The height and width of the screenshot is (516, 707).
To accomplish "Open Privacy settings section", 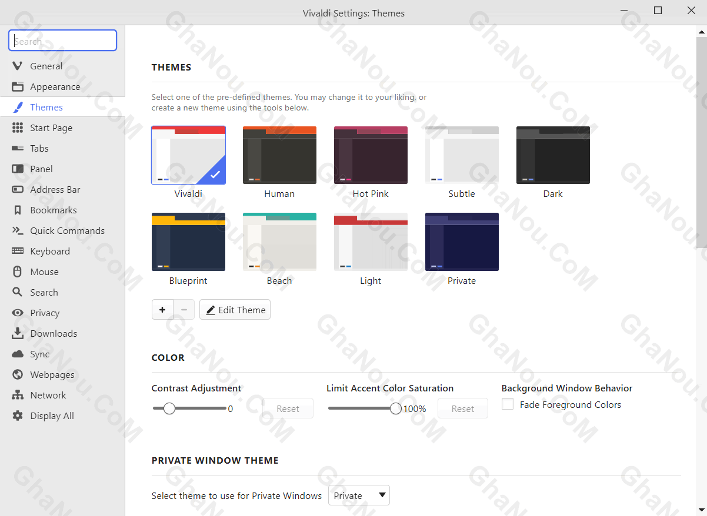I will (45, 313).
